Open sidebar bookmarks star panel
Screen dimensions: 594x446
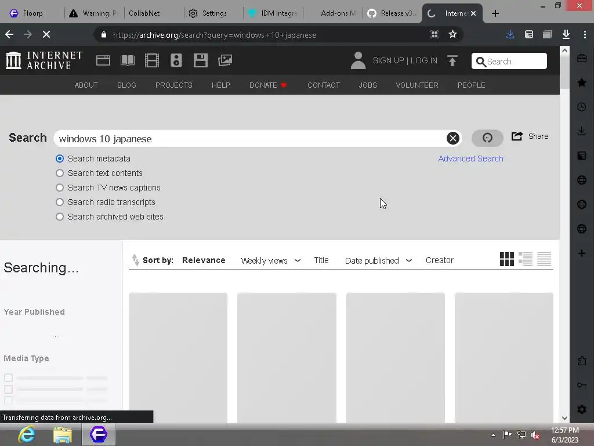point(582,82)
